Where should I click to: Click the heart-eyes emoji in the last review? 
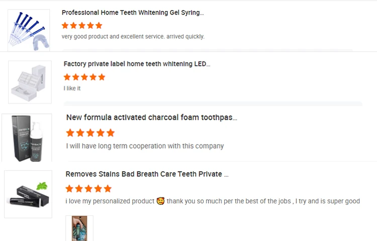[x=161, y=201]
